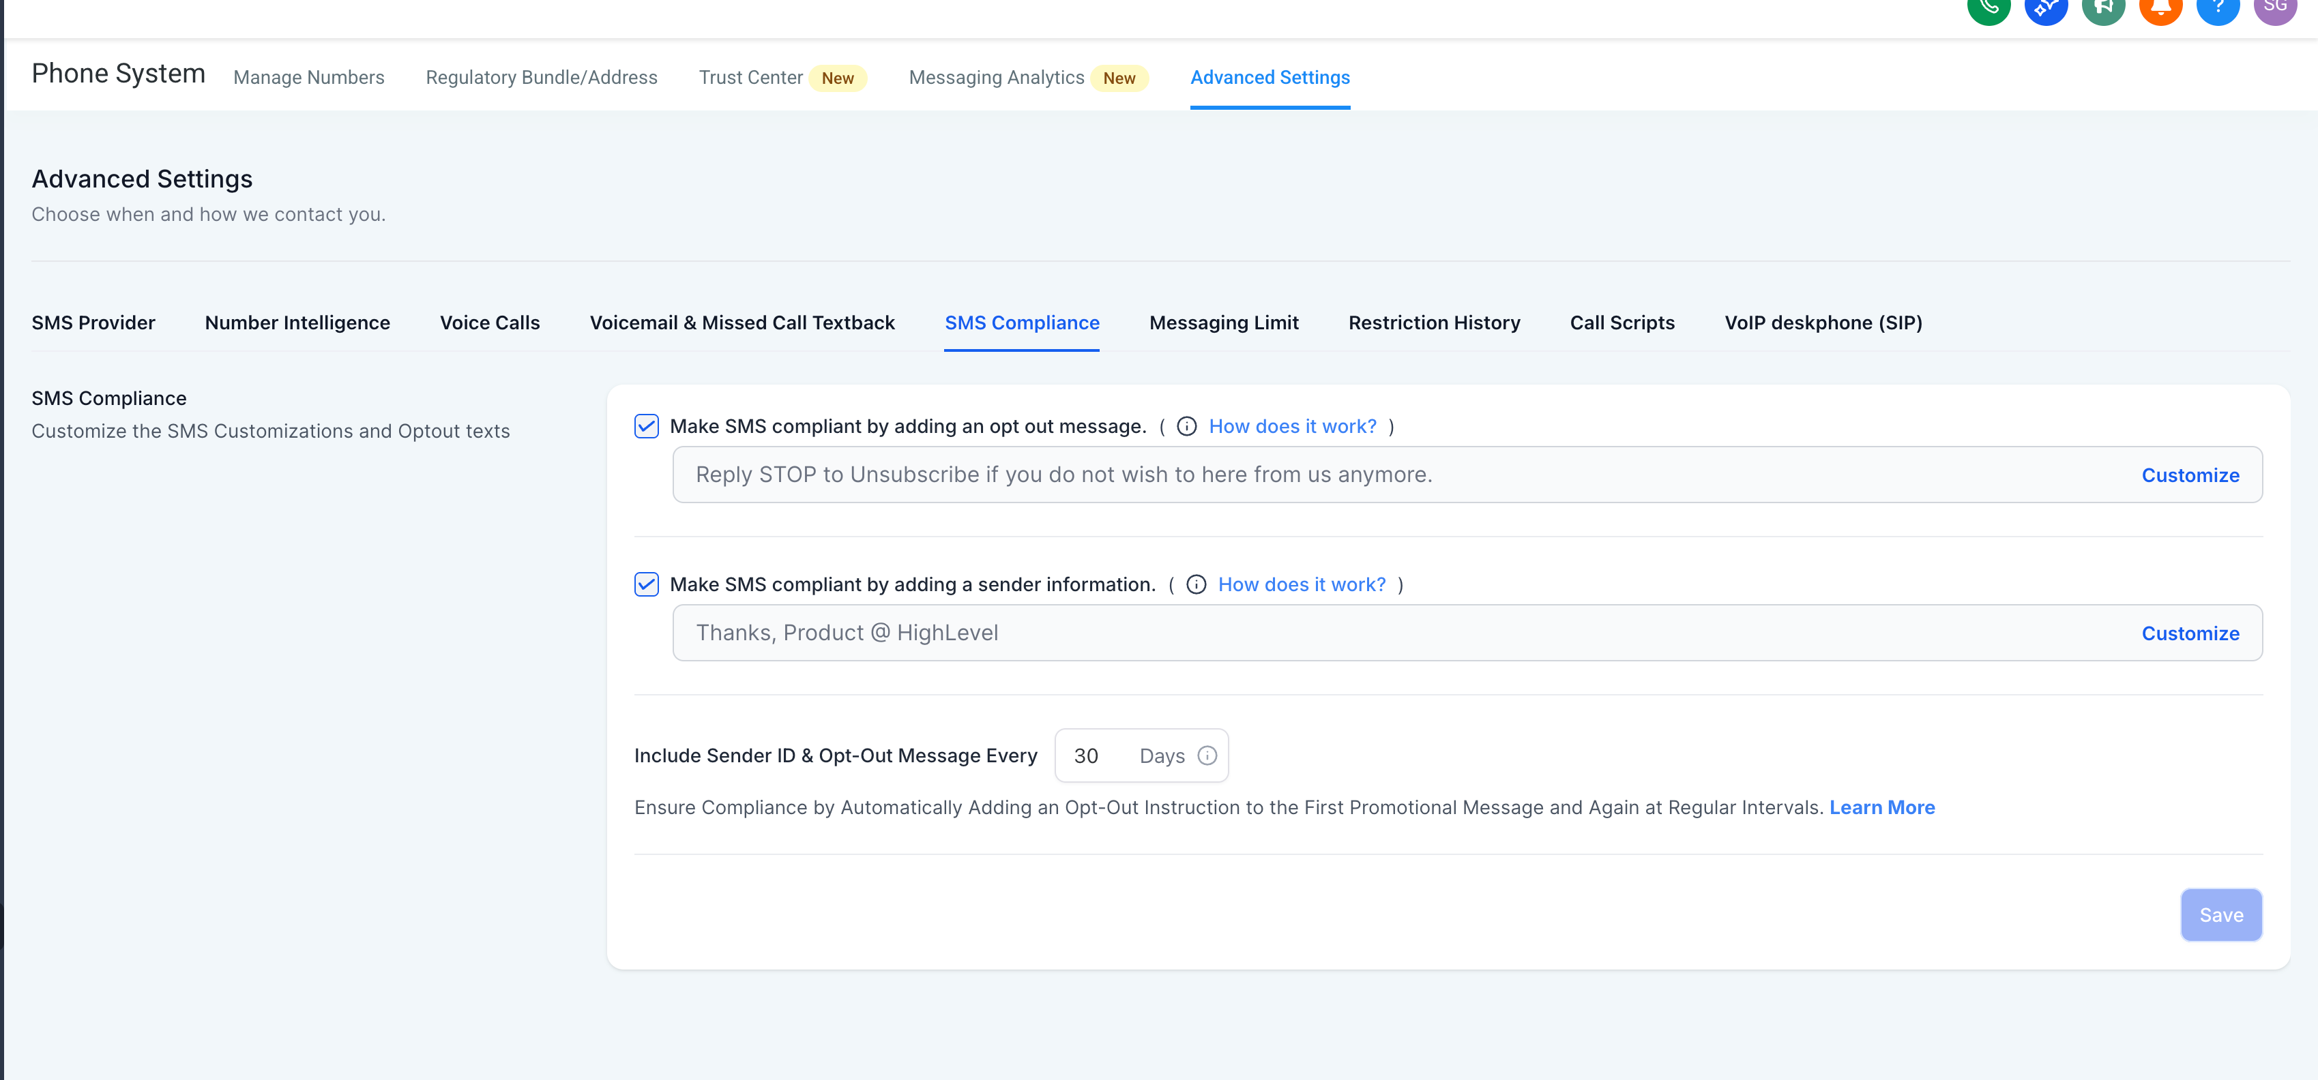Open help using the question mark icon
This screenshot has width=2318, height=1080.
click(x=2219, y=7)
